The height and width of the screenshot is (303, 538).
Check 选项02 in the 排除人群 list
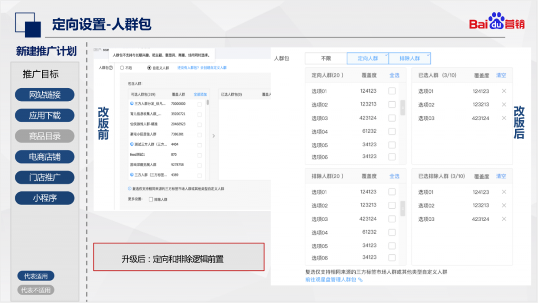[392, 205]
